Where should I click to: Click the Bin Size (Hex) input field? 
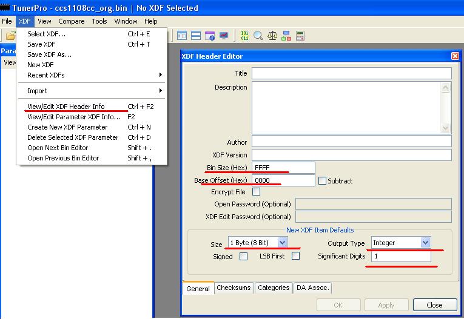[283, 168]
